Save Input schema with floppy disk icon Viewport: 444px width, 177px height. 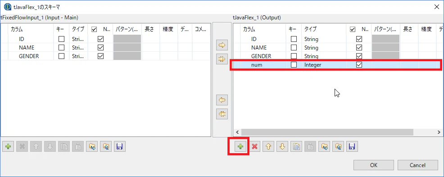tap(119, 146)
